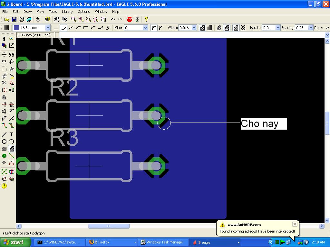
Task: Switch to Windows Task Manager taskbar button
Action: click(163, 242)
